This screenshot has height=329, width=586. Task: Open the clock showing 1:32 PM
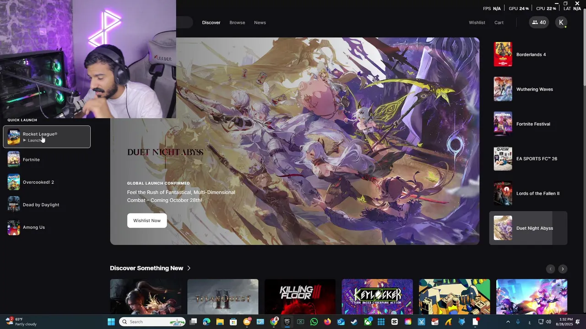[x=566, y=322]
